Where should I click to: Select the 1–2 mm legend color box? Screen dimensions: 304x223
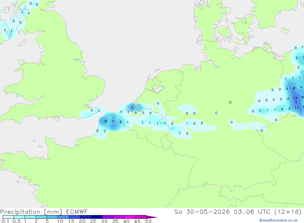[x=30, y=217]
